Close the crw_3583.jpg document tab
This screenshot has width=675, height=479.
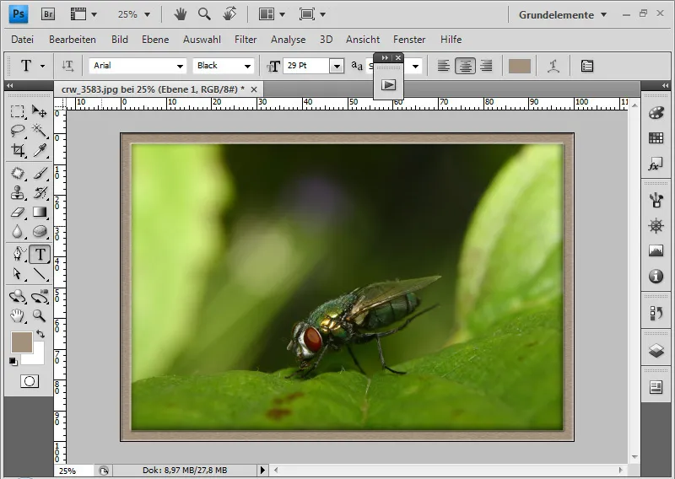point(254,89)
